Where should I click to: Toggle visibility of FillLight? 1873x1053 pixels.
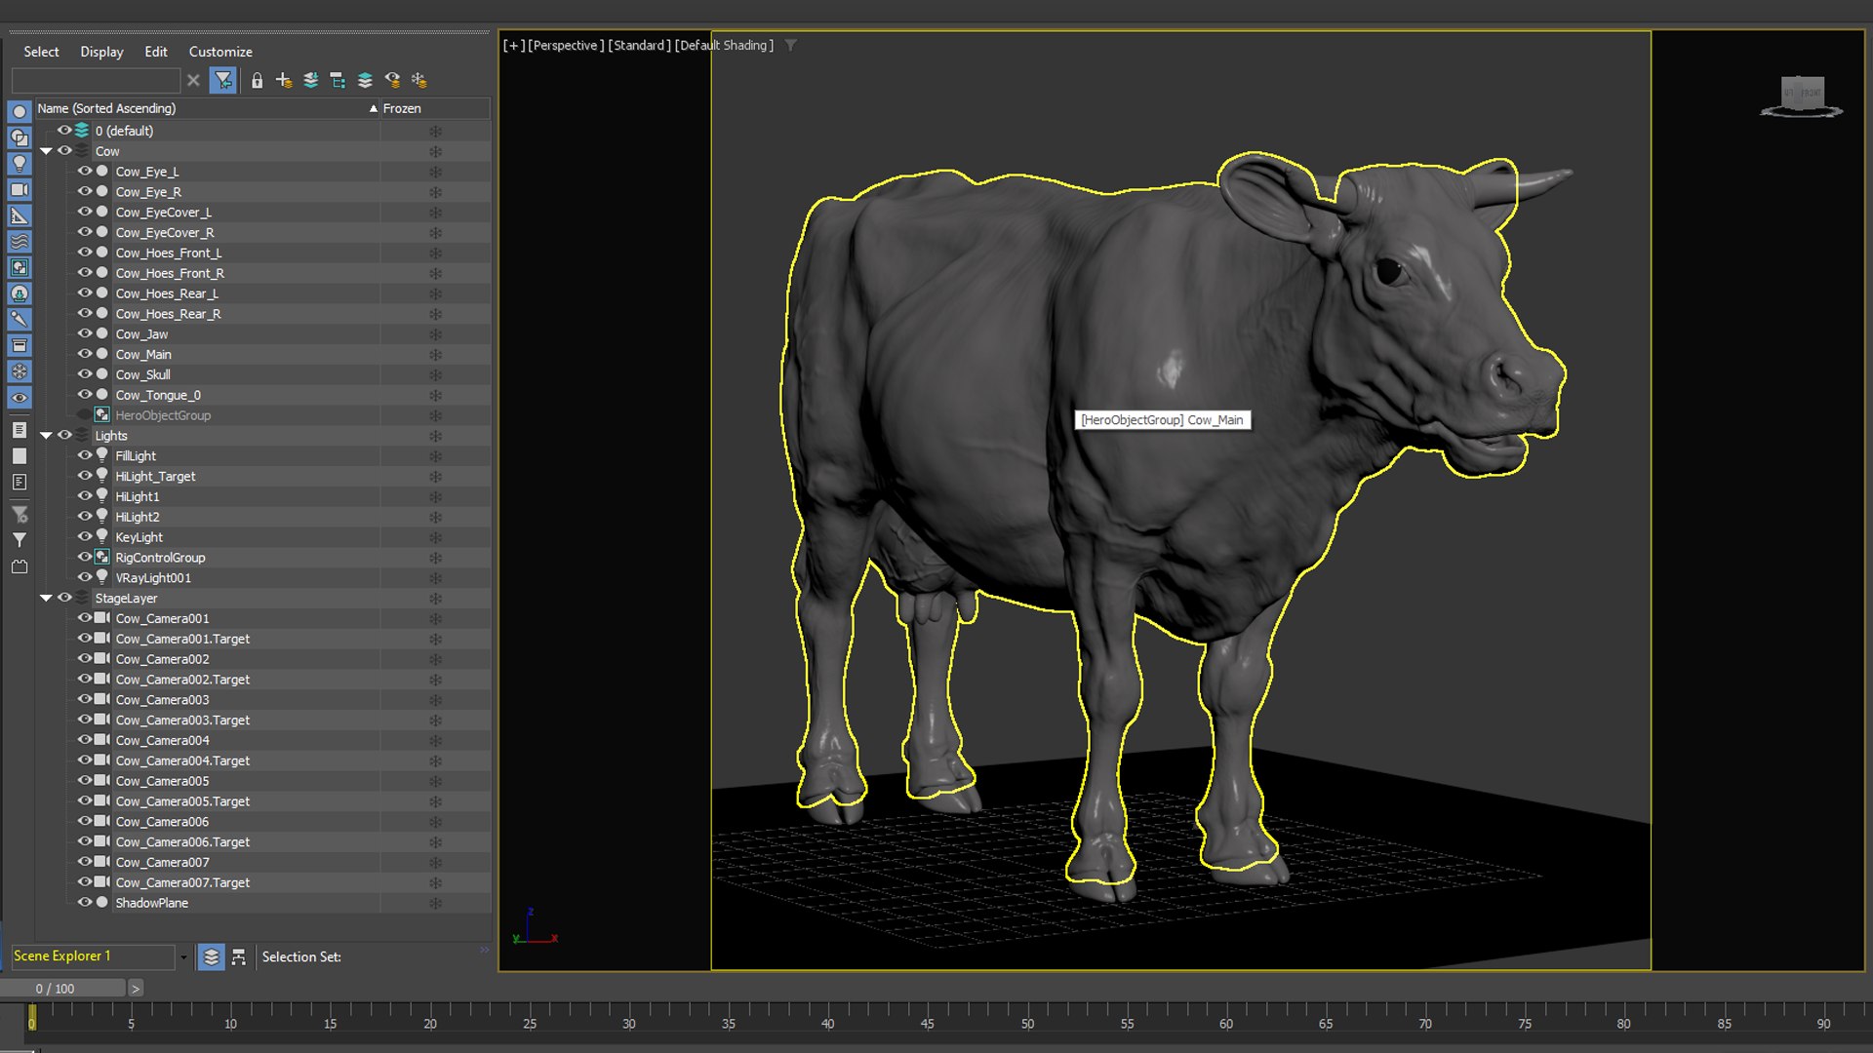[x=85, y=455]
